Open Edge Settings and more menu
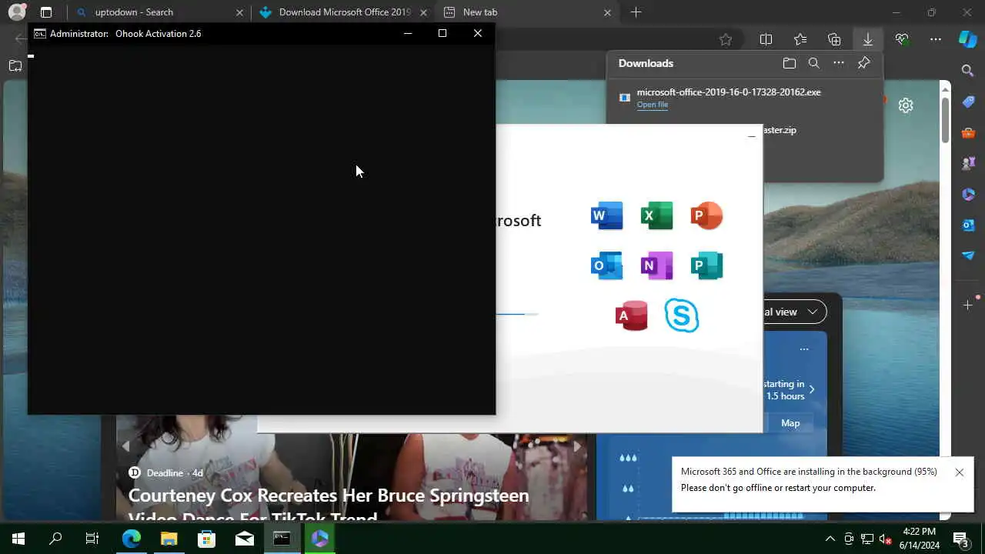Viewport: 985px width, 554px height. (936, 40)
